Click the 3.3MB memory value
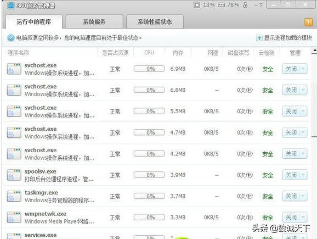This screenshot has height=239, width=317. (x=178, y=218)
